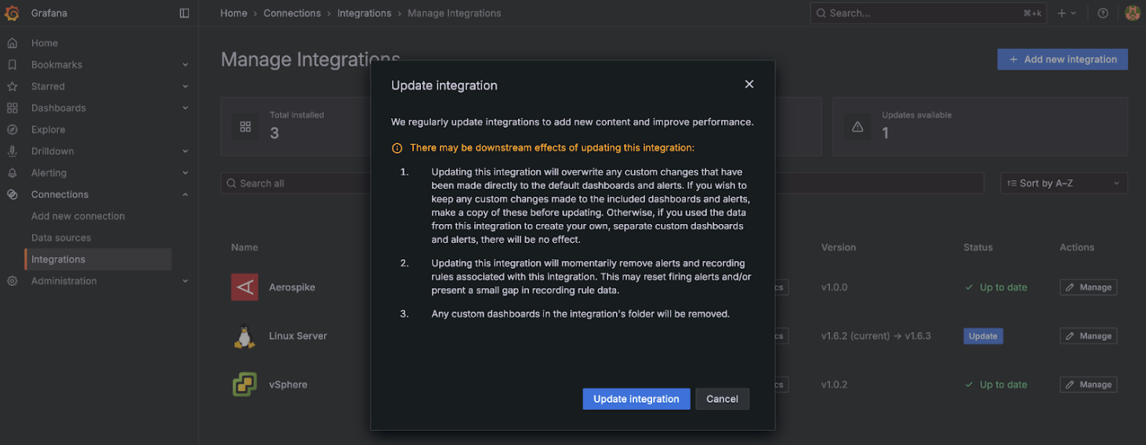The height and width of the screenshot is (445, 1146).
Task: Click the Linux Server penguin icon
Action: pyautogui.click(x=245, y=336)
